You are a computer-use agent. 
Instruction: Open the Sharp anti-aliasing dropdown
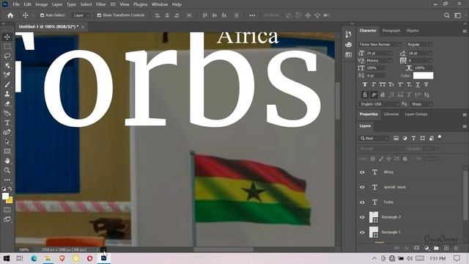point(421,104)
